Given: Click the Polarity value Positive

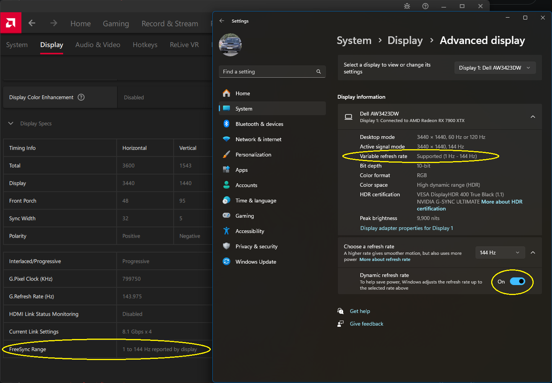Looking at the screenshot, I should (131, 236).
